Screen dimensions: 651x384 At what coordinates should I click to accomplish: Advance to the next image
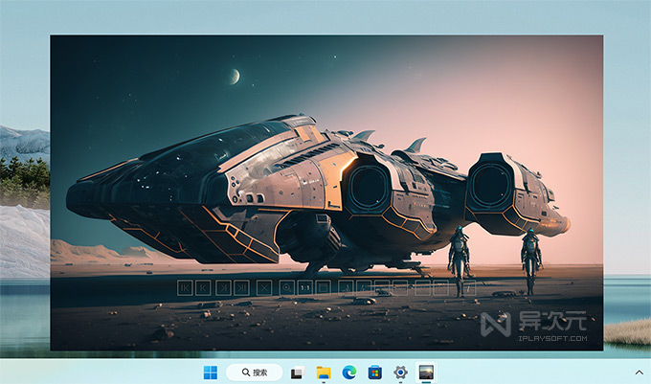point(223,286)
